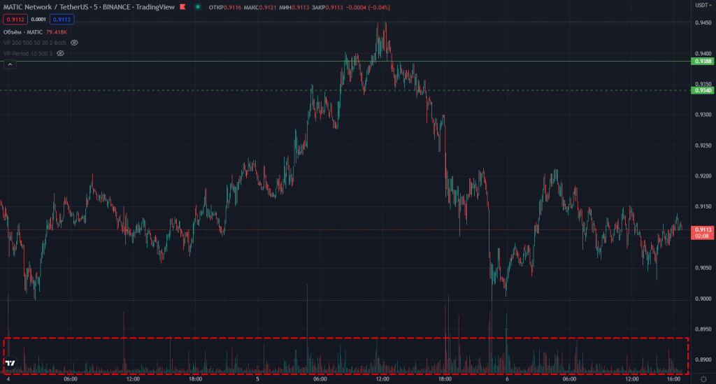Click the red sell price 0.9112 button
Screen dimensions: 716x384
15,20
